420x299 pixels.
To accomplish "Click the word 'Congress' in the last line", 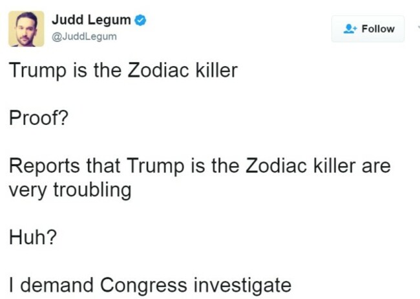I will (x=143, y=285).
